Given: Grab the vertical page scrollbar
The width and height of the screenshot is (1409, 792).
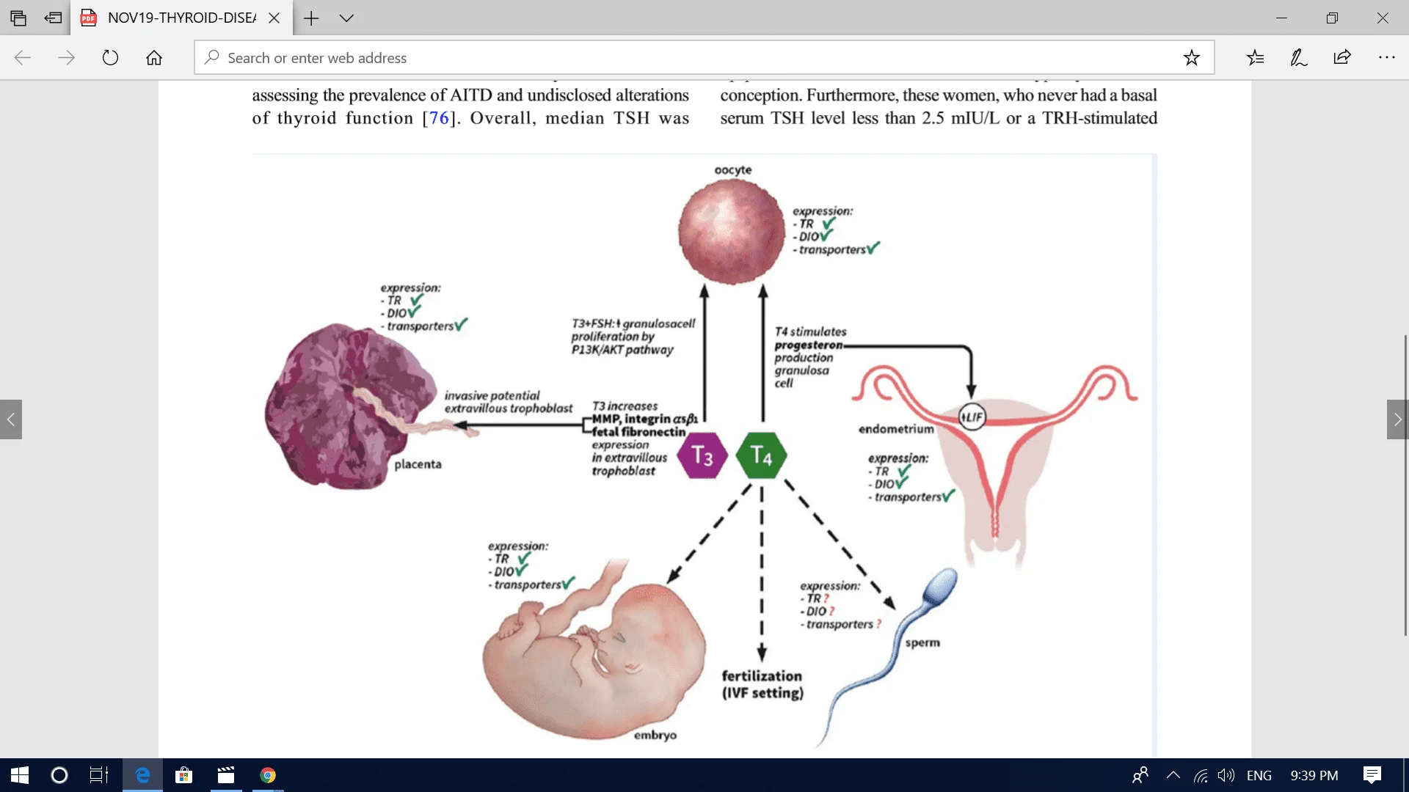Looking at the screenshot, I should click(x=1405, y=484).
